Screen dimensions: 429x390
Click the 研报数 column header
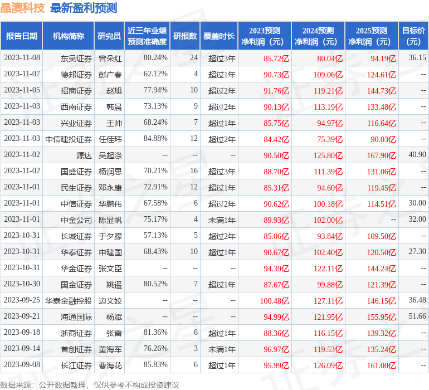pos(185,36)
